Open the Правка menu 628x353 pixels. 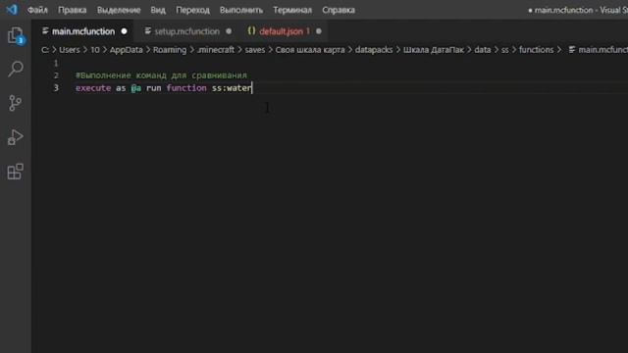click(x=72, y=10)
